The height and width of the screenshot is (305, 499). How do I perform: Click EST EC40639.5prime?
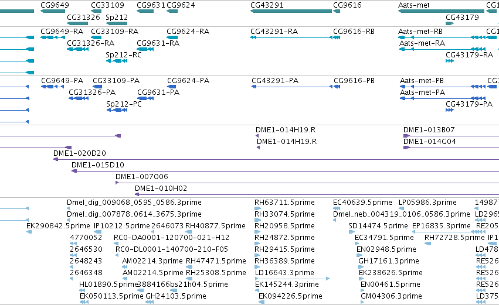(362, 203)
